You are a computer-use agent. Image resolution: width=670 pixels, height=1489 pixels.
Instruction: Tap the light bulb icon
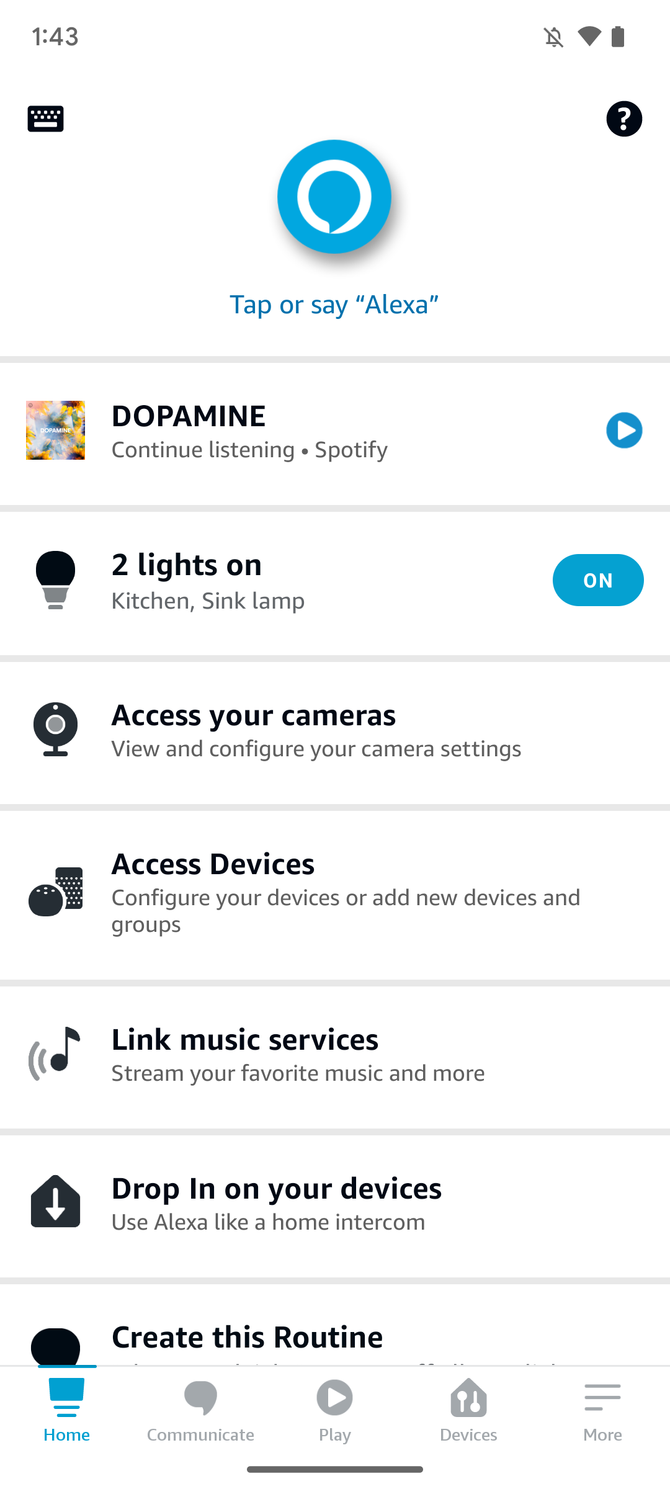pos(55,580)
